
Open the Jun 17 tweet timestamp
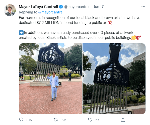pos(99,7)
